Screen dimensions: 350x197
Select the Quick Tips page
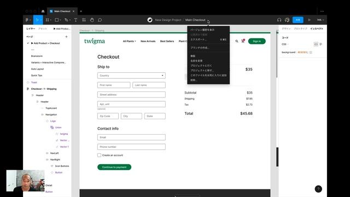tap(37, 76)
